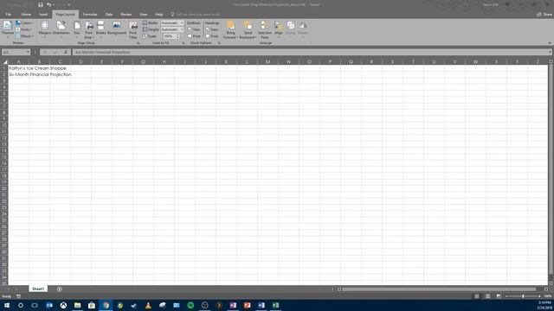Open the Print Titles dialog
This screenshot has width=554, height=311.
pos(132,29)
